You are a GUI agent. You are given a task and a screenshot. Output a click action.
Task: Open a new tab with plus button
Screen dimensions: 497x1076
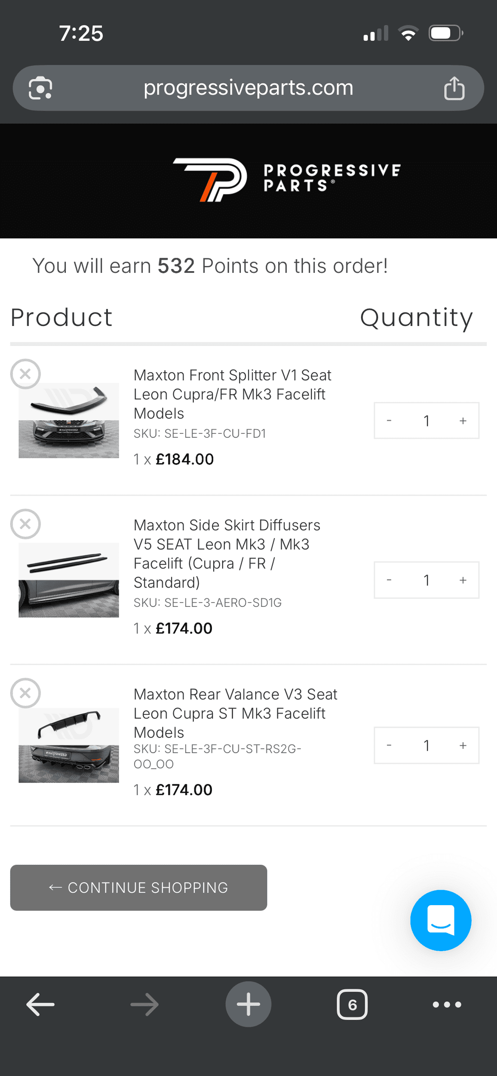point(248,1004)
